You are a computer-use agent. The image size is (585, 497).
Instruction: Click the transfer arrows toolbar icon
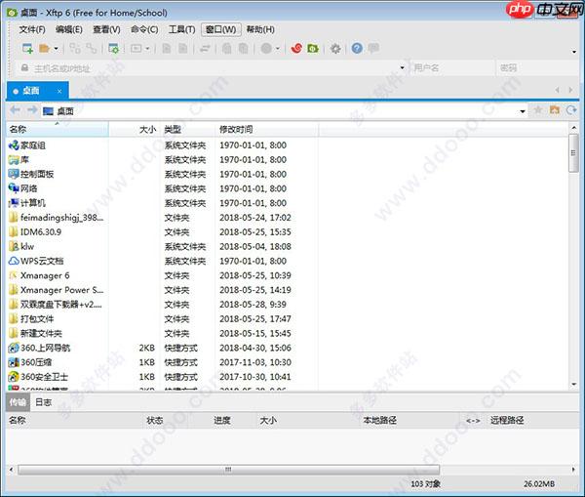[x=205, y=49]
